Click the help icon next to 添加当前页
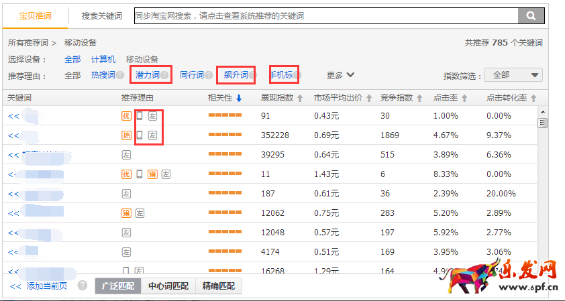The width and height of the screenshot is (565, 301). click(83, 286)
